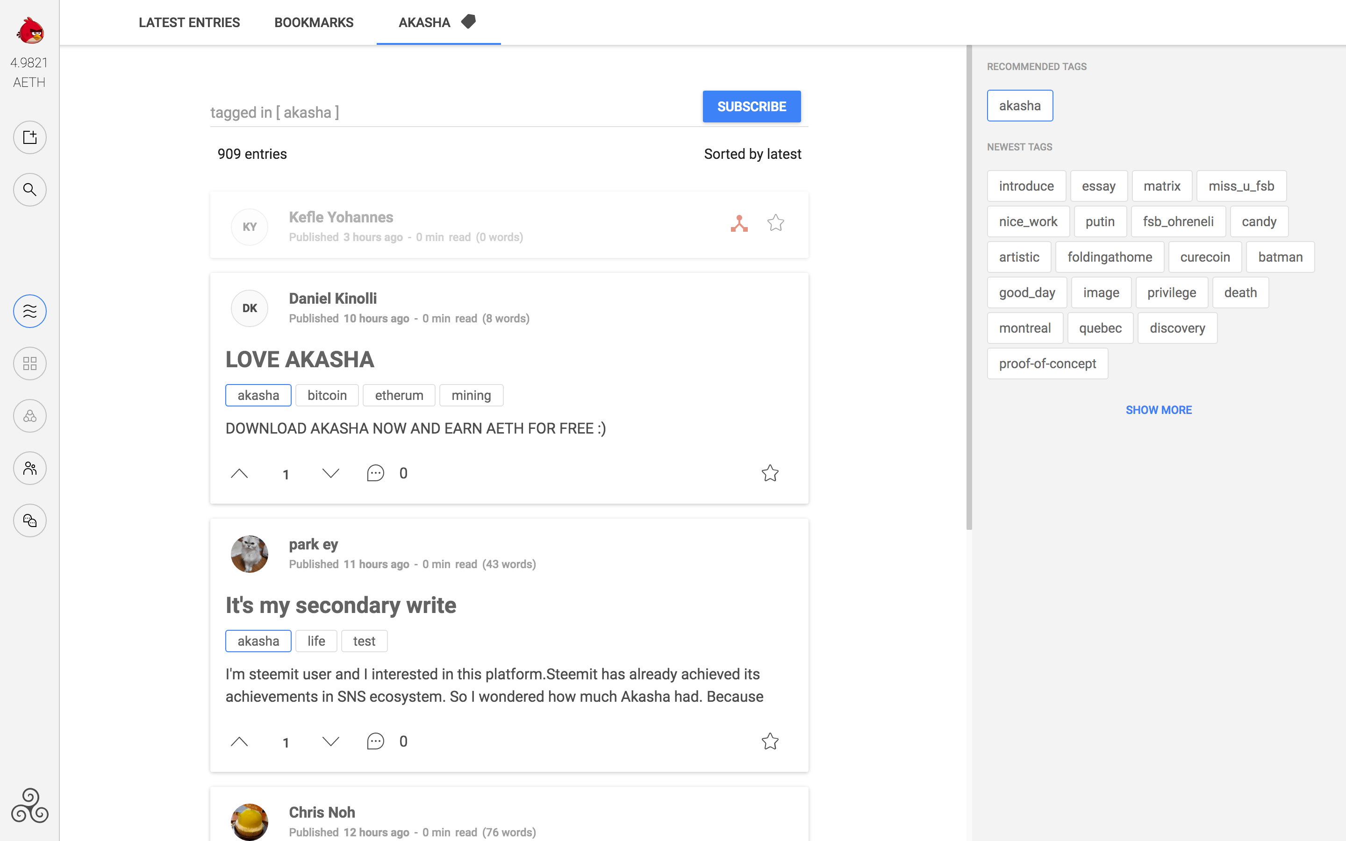Open the Angry Bird profile avatar
Screen dimensions: 1346x841
pyautogui.click(x=30, y=30)
